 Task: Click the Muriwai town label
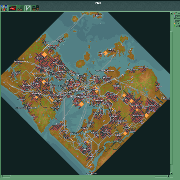pos(21,99)
